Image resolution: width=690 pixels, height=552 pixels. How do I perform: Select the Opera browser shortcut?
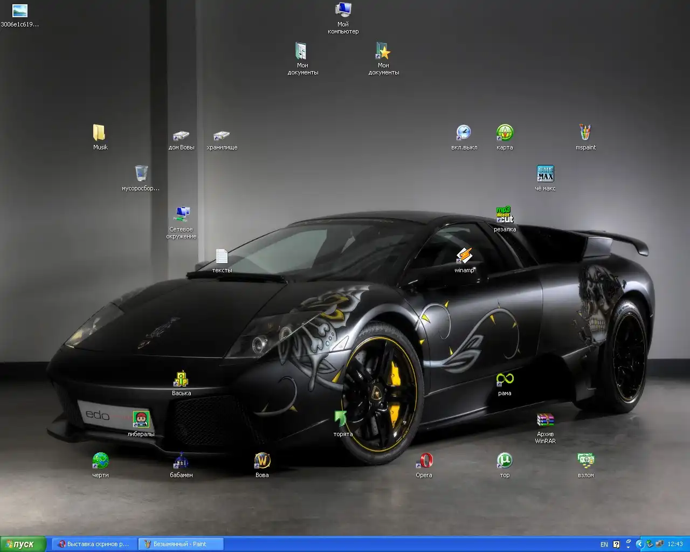tap(424, 461)
